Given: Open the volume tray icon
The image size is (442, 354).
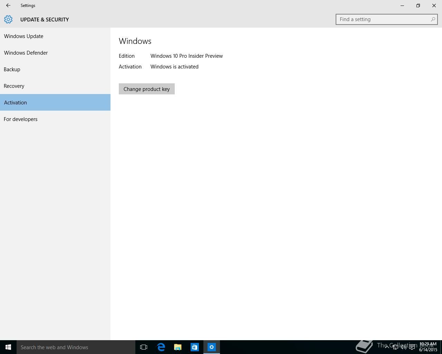Looking at the screenshot, I should click(x=403, y=347).
